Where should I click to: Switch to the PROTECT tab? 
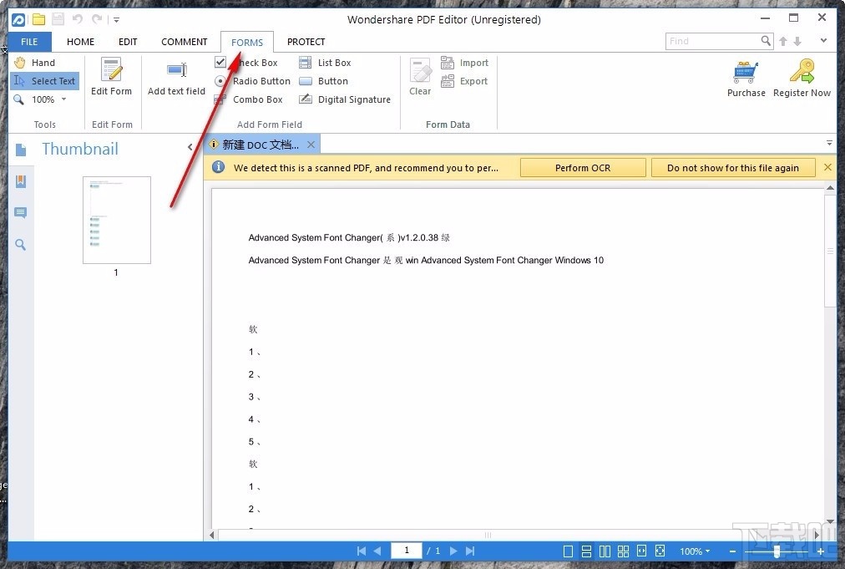[306, 42]
